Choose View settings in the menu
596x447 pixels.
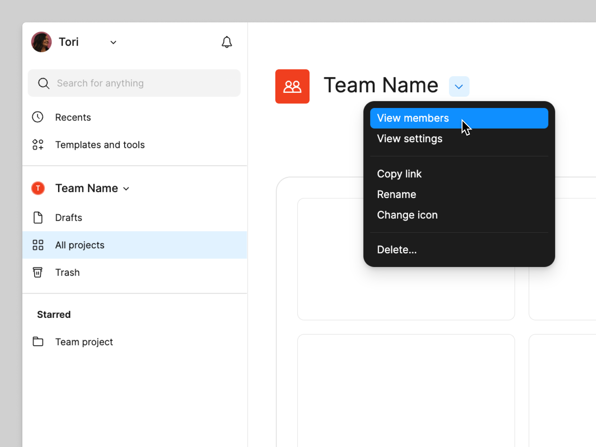[x=409, y=138]
